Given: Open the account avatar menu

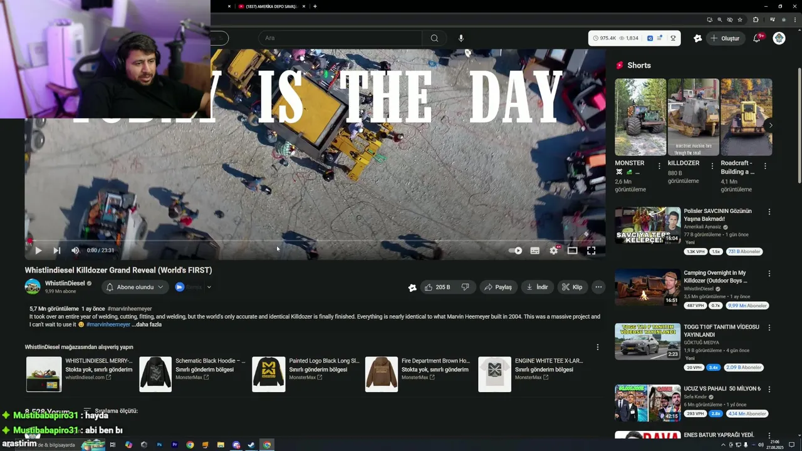Looking at the screenshot, I should [x=779, y=38].
